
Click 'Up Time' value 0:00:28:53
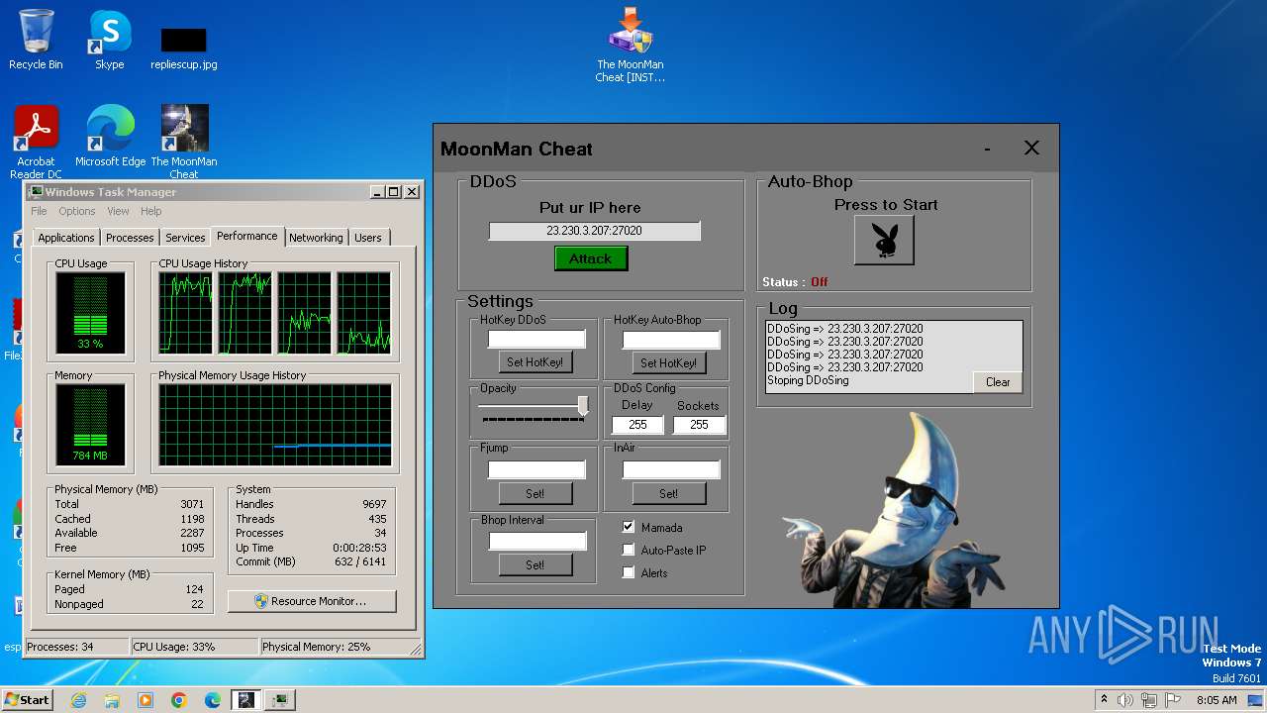coord(359,548)
